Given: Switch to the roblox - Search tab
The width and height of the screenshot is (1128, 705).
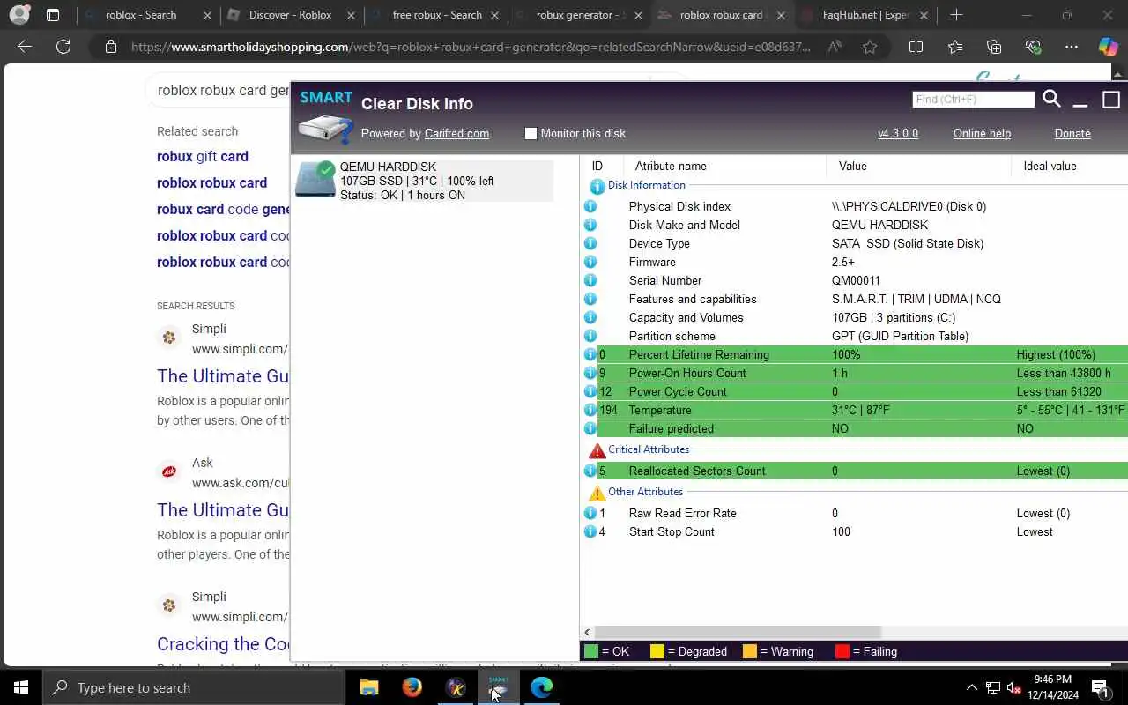Looking at the screenshot, I should [x=148, y=15].
